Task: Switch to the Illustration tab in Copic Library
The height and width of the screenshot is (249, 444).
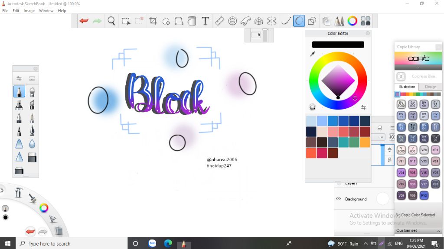Action: [x=407, y=87]
